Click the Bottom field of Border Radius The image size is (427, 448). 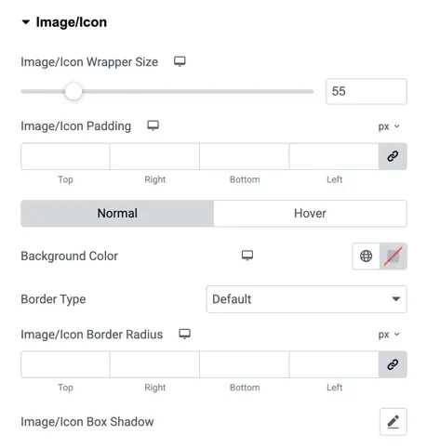pyautogui.click(x=245, y=364)
